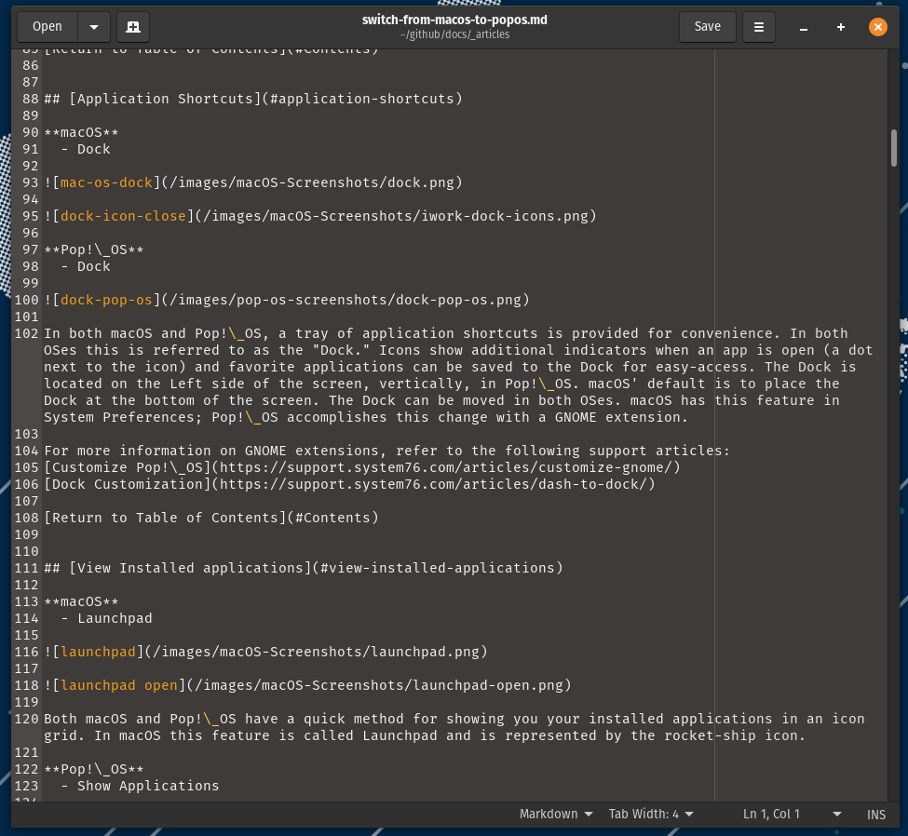This screenshot has width=908, height=836.
Task: Create a new document with the new-tab icon
Action: click(x=132, y=27)
